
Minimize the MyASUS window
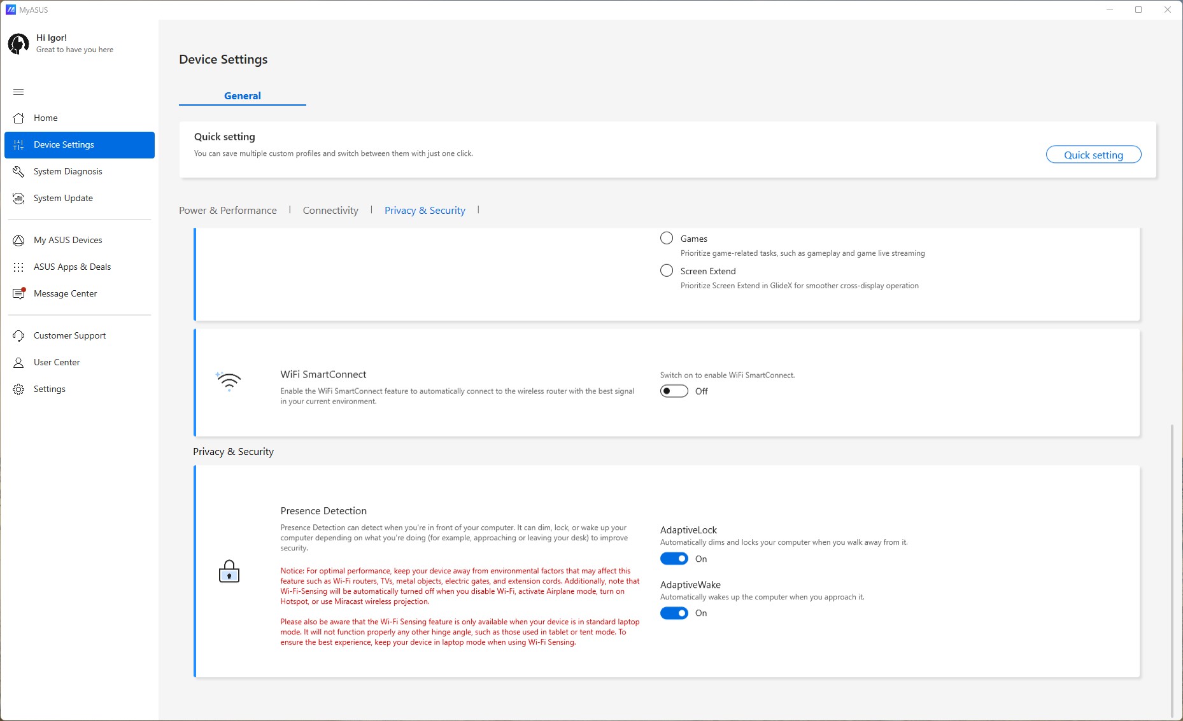pos(1110,10)
